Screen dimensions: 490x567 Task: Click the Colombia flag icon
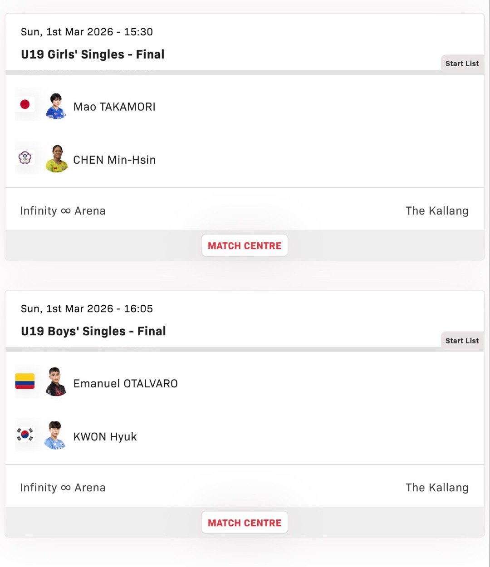pyautogui.click(x=25, y=381)
